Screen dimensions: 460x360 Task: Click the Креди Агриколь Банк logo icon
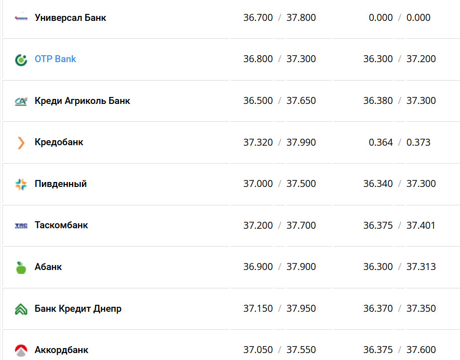click(21, 101)
